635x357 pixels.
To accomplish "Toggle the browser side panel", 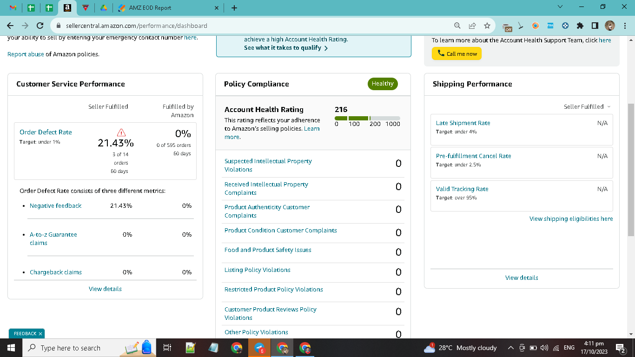I will (x=595, y=26).
